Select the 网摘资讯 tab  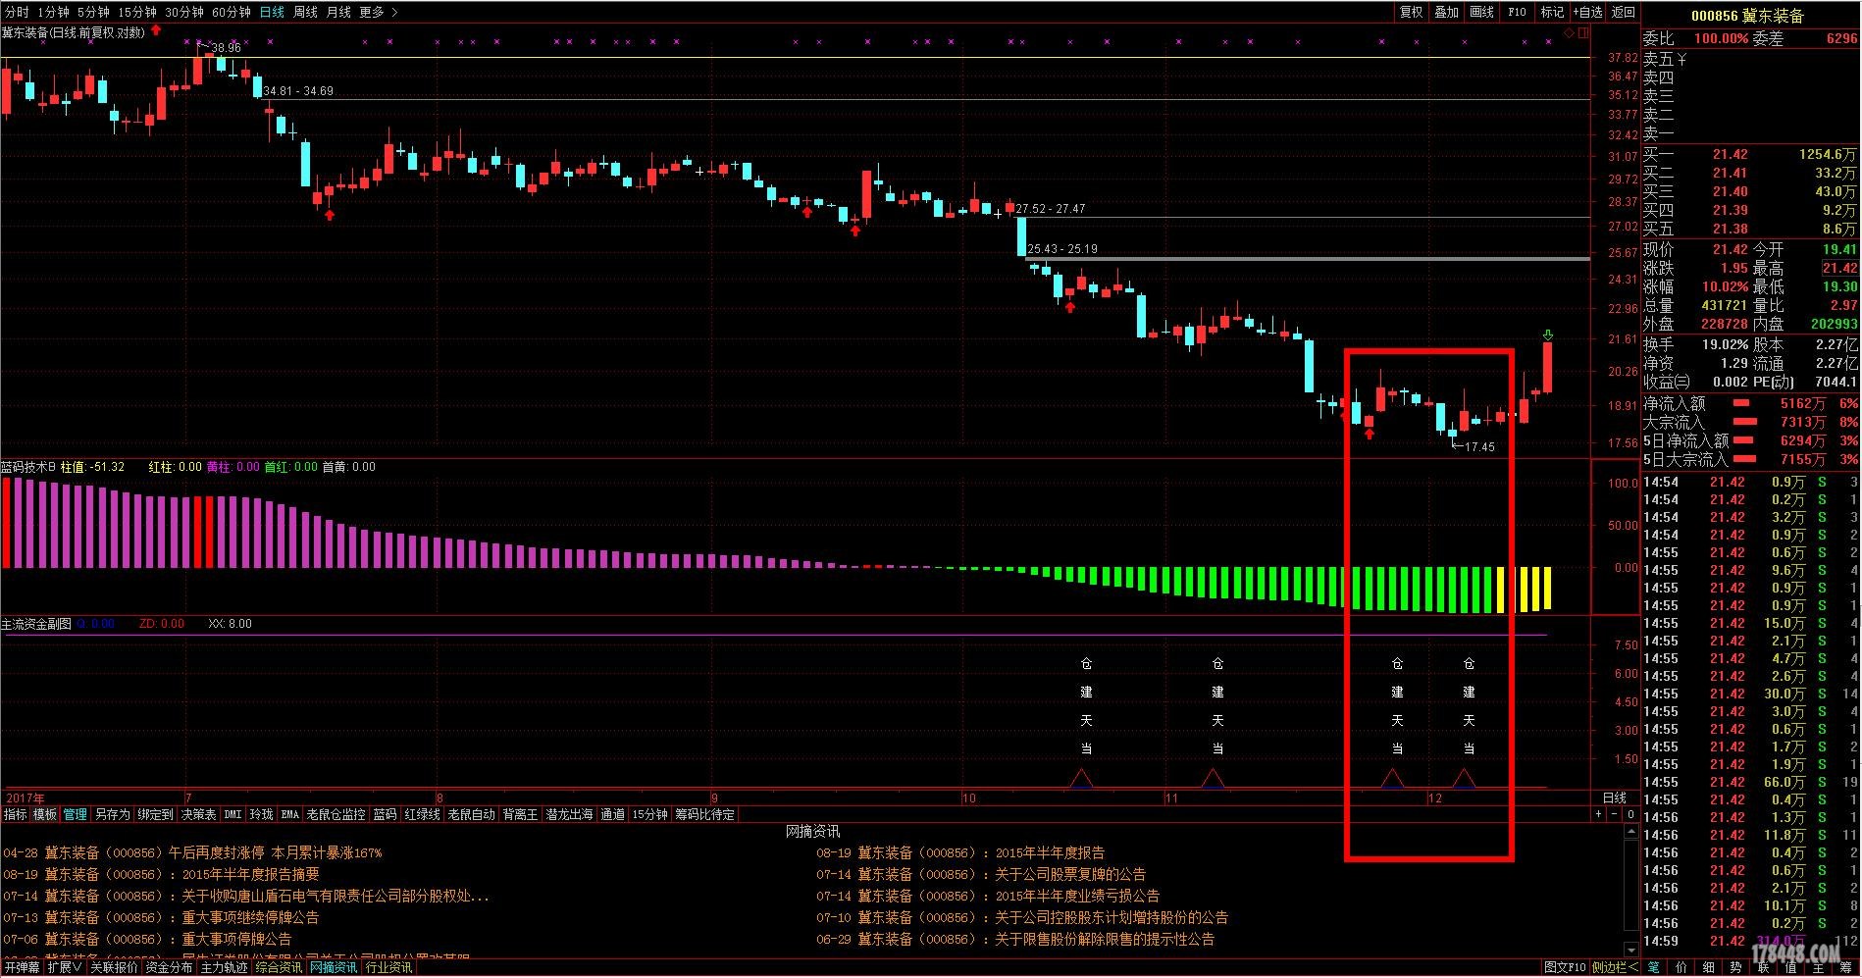[334, 967]
